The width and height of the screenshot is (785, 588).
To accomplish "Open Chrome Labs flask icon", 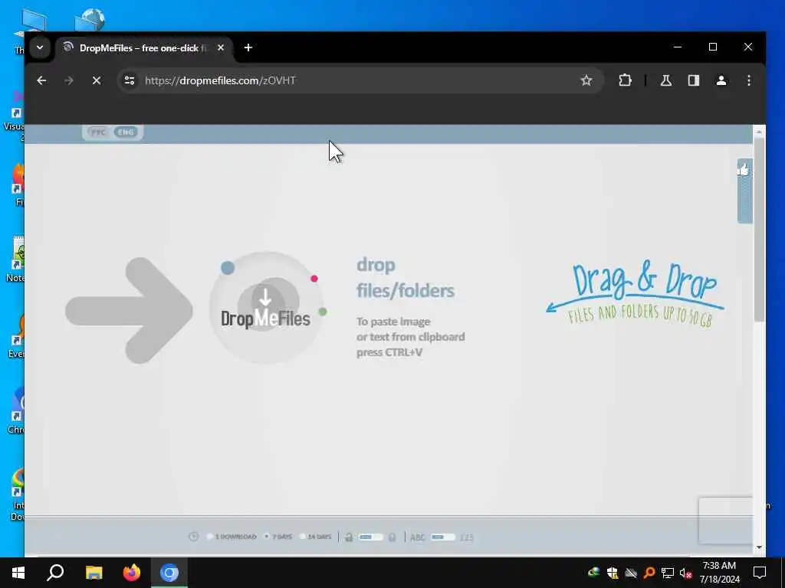I will [666, 80].
